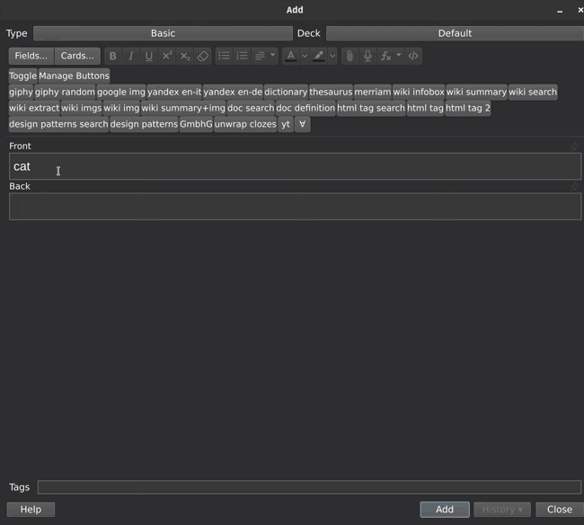Screen dimensions: 584x525
Task: Apply subscript formatting
Action: coord(185,56)
